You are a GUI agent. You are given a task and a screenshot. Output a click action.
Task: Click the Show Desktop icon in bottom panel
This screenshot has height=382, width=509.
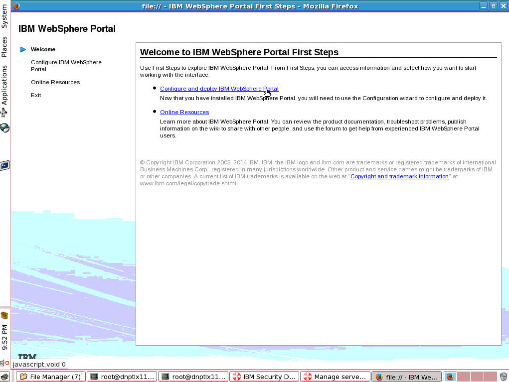coord(5,377)
